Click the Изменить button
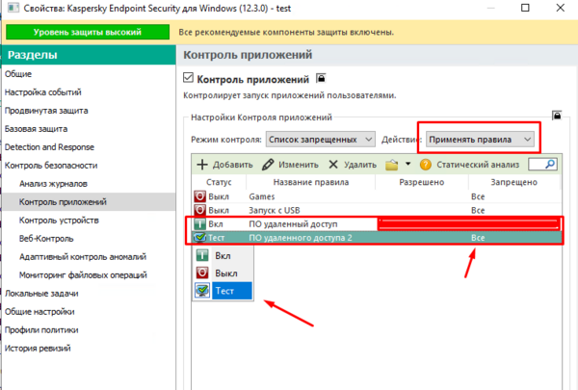 point(290,165)
